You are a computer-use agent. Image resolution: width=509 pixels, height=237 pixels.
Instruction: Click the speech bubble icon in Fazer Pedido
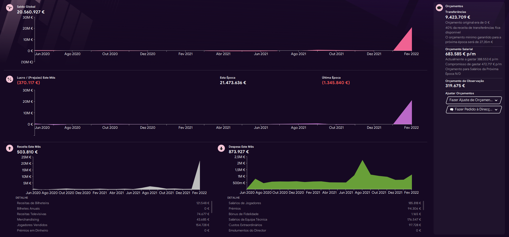[452, 109]
